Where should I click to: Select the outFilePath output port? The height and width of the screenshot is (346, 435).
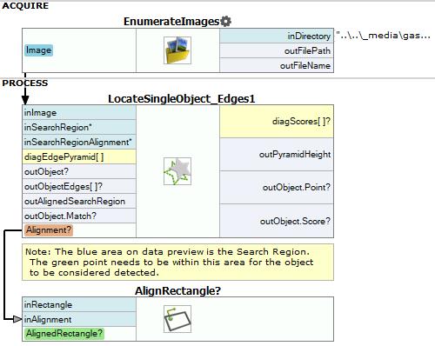coord(277,50)
